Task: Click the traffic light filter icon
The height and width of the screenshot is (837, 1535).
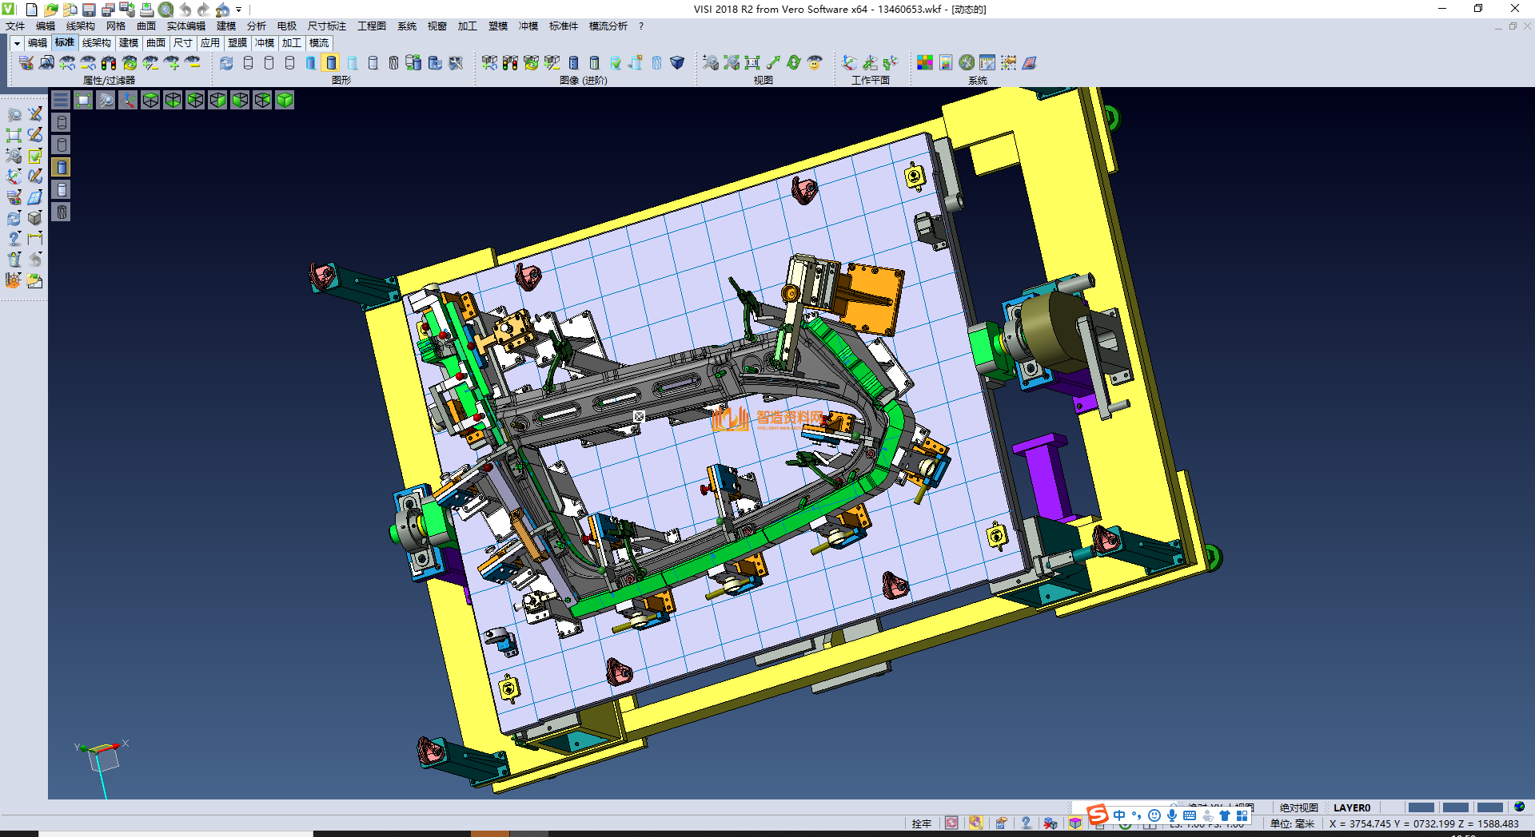Action: point(109,62)
